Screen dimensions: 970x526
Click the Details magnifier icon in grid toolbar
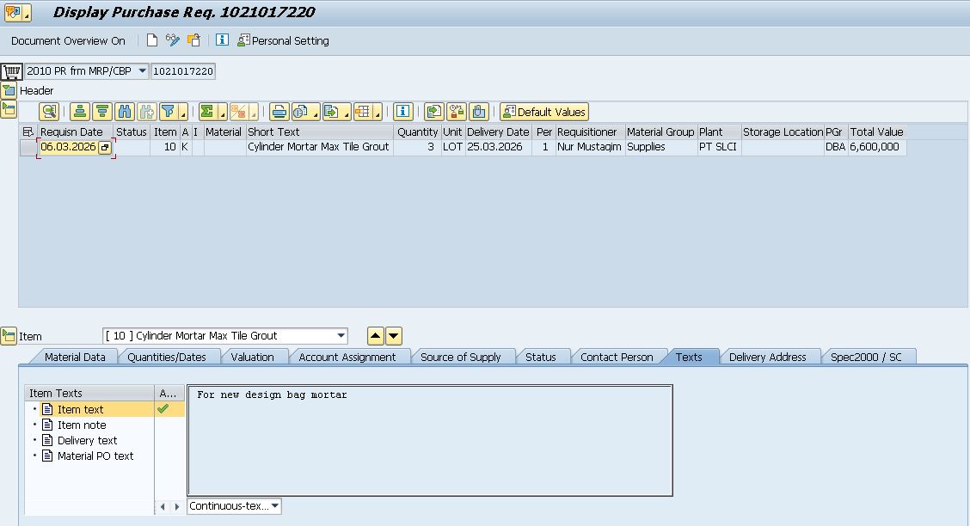coord(49,112)
